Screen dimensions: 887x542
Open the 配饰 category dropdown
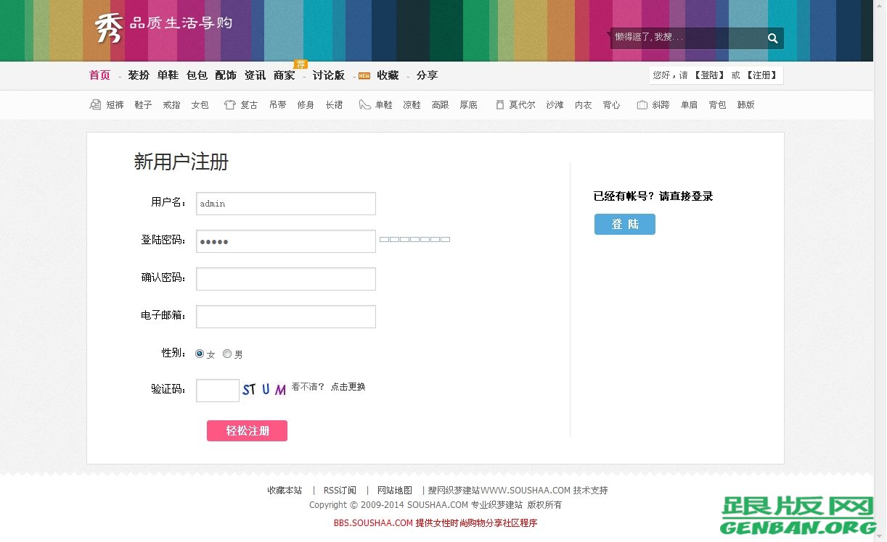(x=226, y=75)
